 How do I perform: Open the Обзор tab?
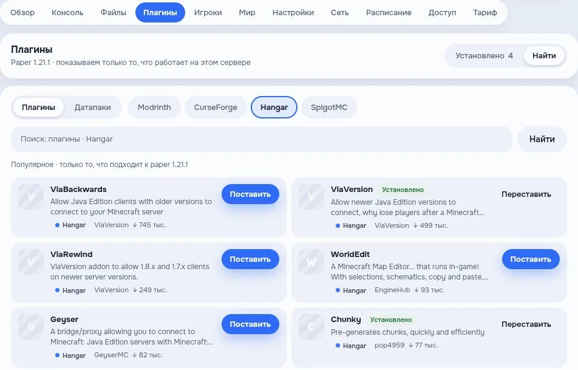tap(22, 13)
